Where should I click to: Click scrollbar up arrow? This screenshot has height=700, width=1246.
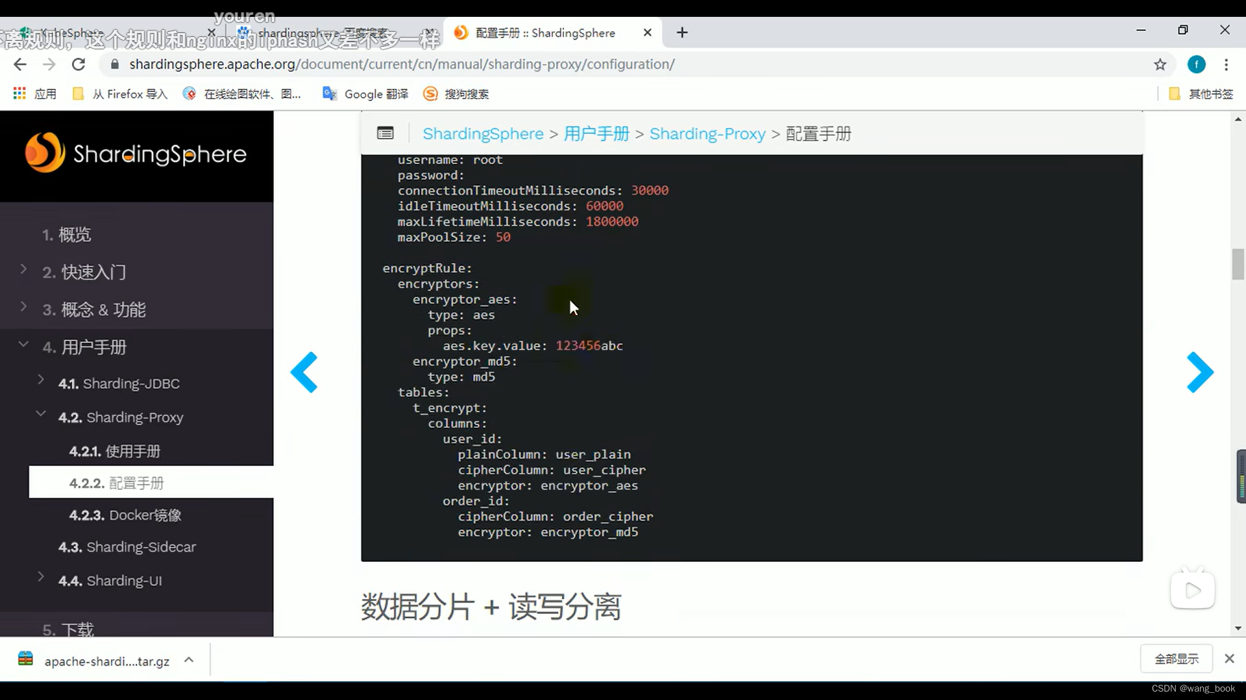[x=1238, y=119]
